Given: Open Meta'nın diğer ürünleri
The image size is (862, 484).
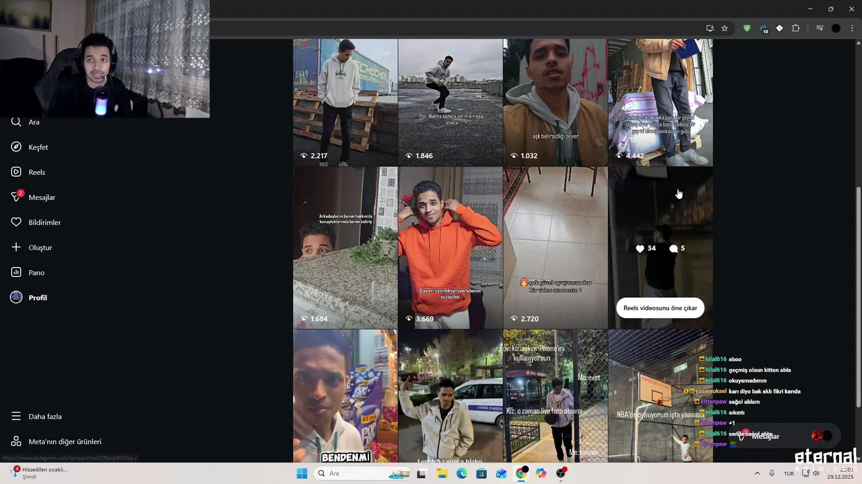Looking at the screenshot, I should tap(56, 442).
